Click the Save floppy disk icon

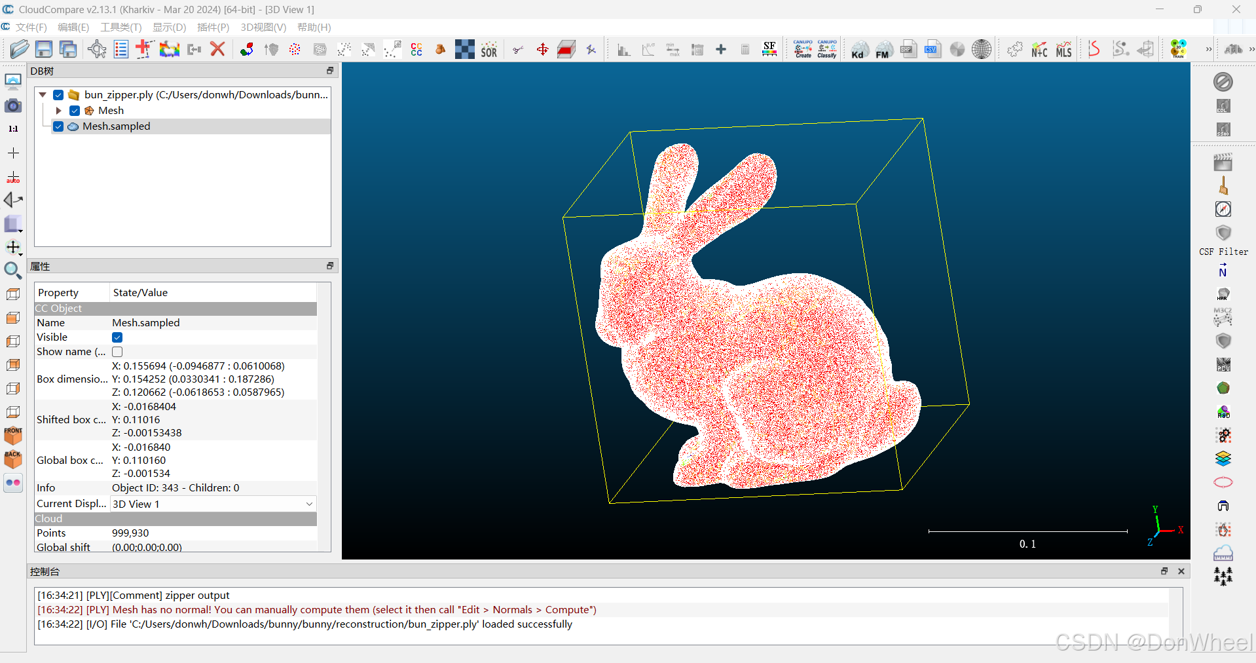click(x=44, y=49)
